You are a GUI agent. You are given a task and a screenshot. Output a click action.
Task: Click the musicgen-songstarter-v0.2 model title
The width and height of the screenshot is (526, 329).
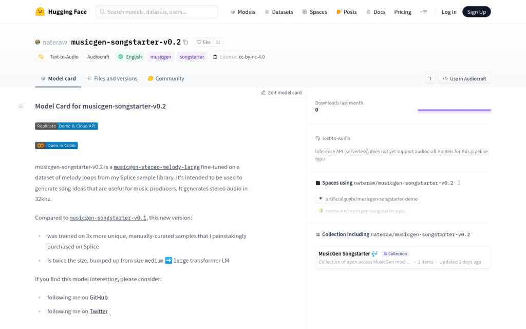coord(126,42)
